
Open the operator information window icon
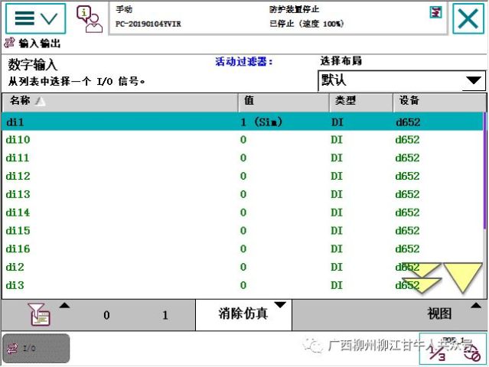click(x=90, y=19)
